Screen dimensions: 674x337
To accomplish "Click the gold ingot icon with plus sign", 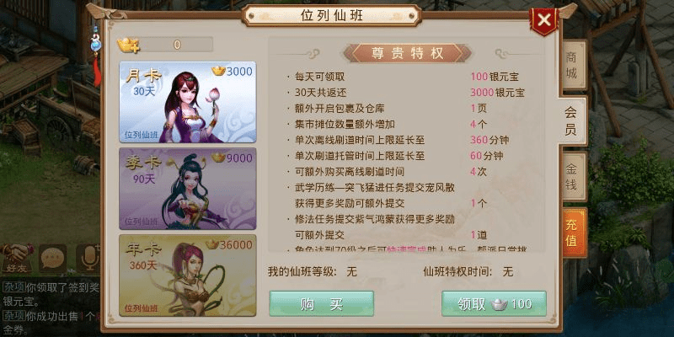I will pyautogui.click(x=128, y=45).
